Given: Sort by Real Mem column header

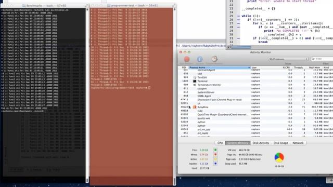Looking at the screenshot, I should point(314,68).
